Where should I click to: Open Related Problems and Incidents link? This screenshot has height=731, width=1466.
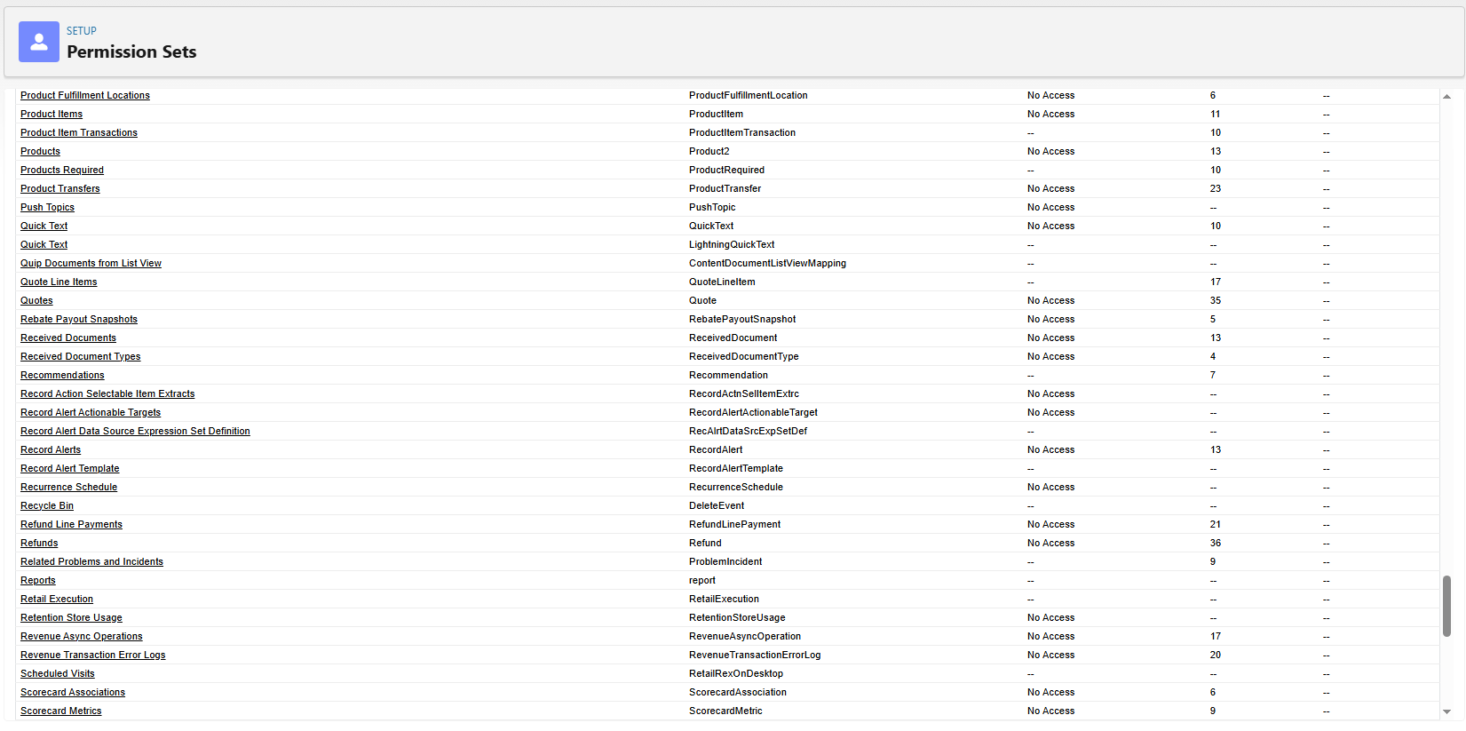(91, 561)
